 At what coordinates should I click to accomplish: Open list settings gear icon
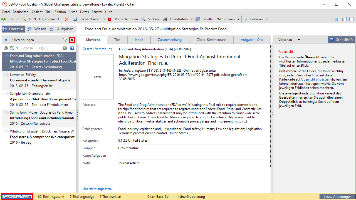point(6,48)
